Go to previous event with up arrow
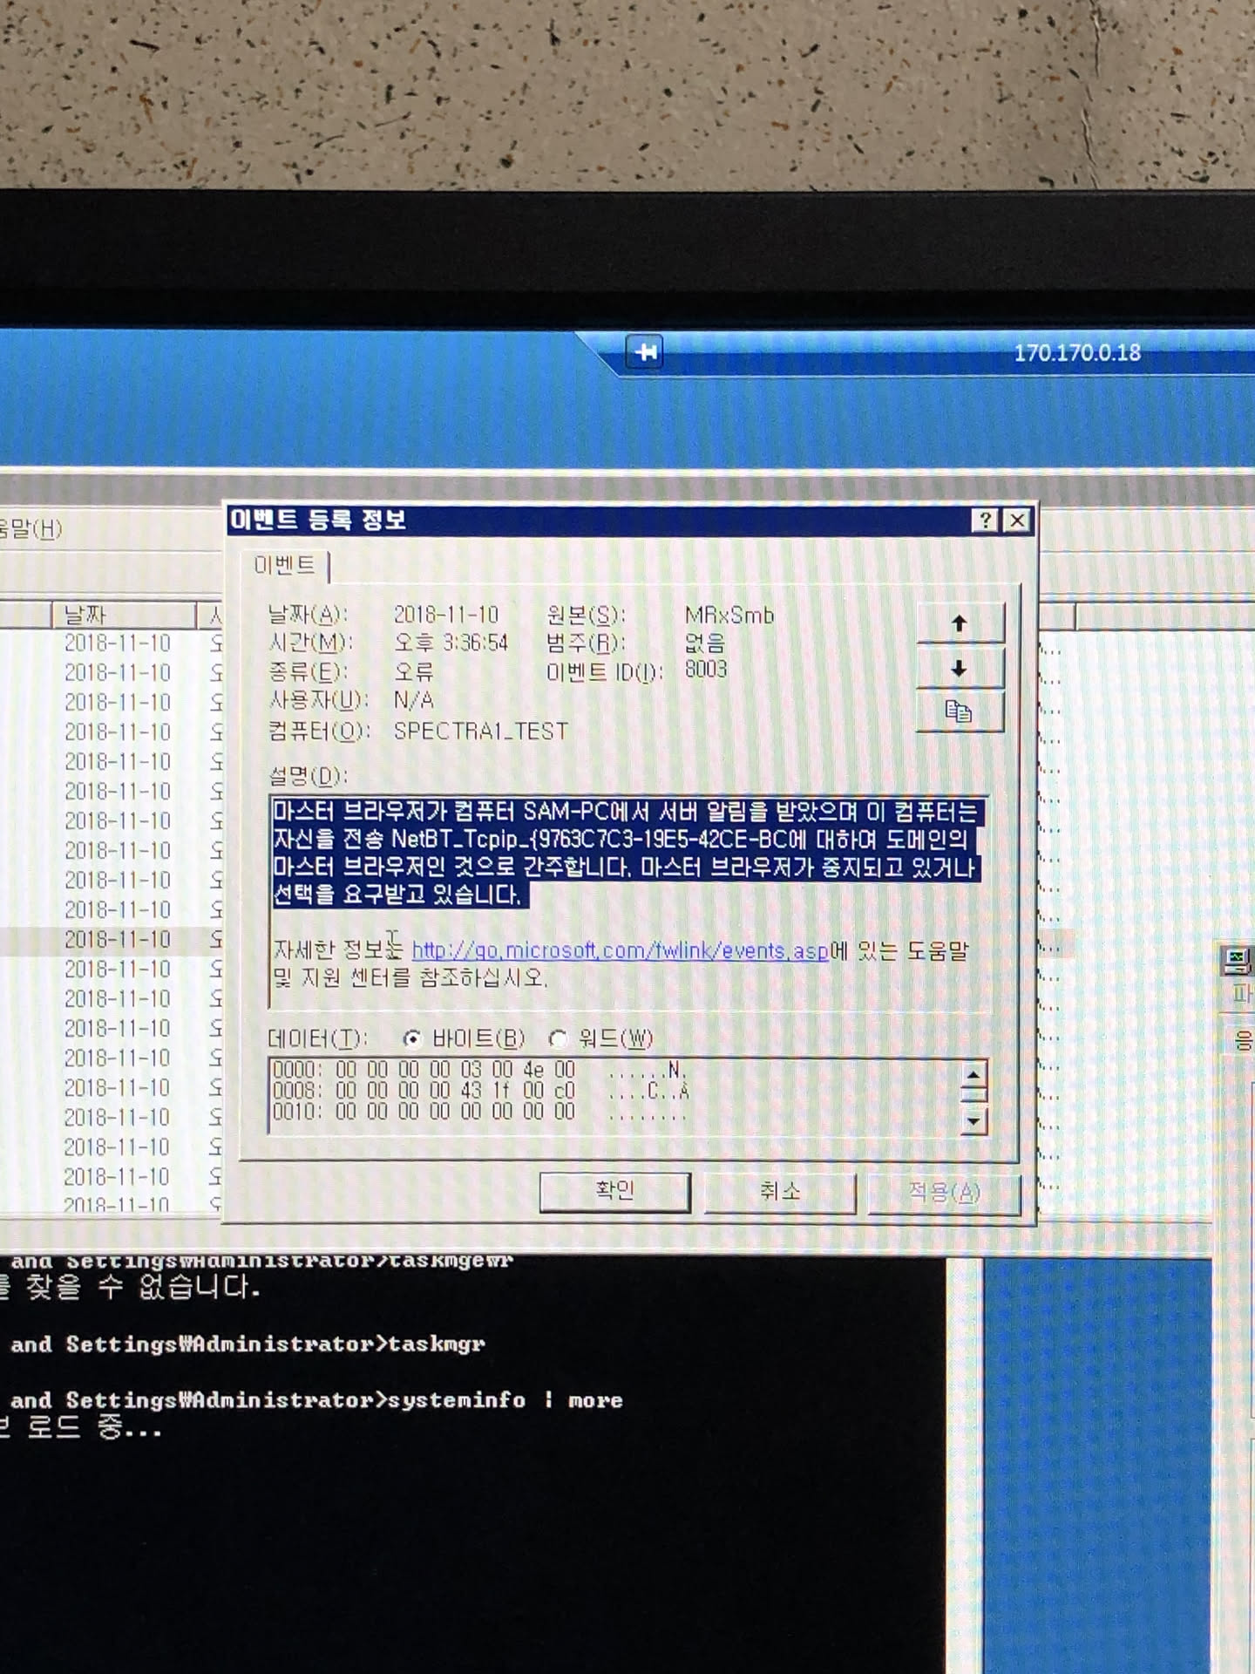This screenshot has width=1255, height=1674. (960, 623)
